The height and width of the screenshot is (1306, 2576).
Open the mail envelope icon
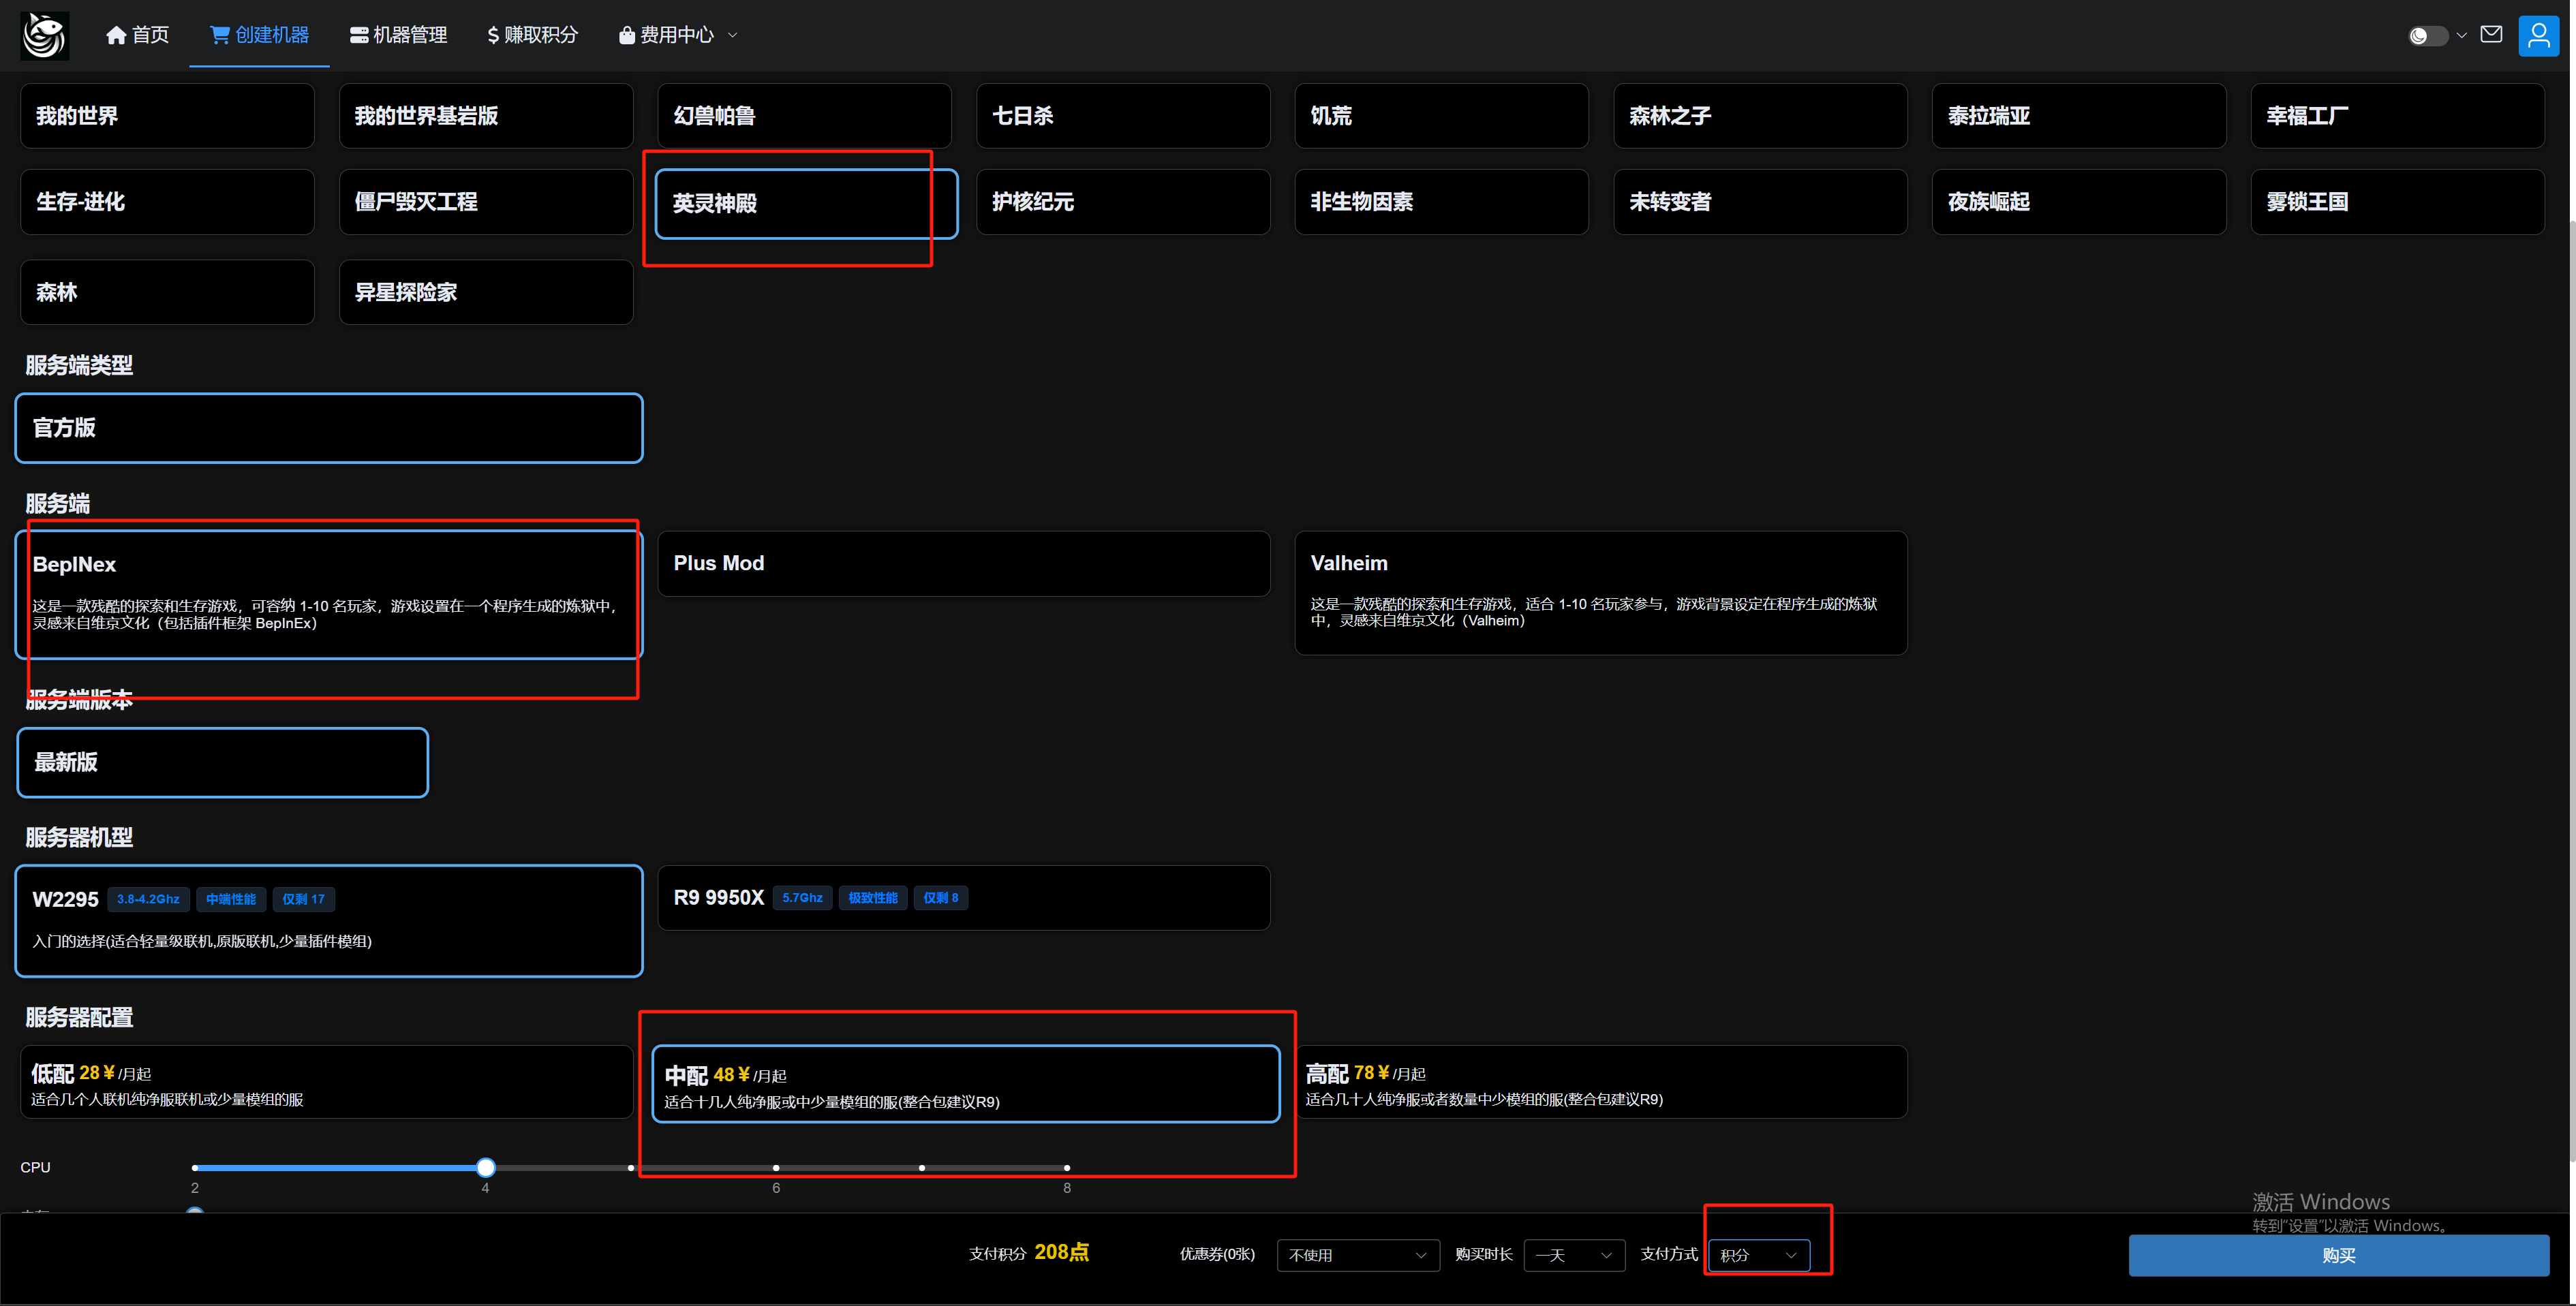coord(2491,35)
